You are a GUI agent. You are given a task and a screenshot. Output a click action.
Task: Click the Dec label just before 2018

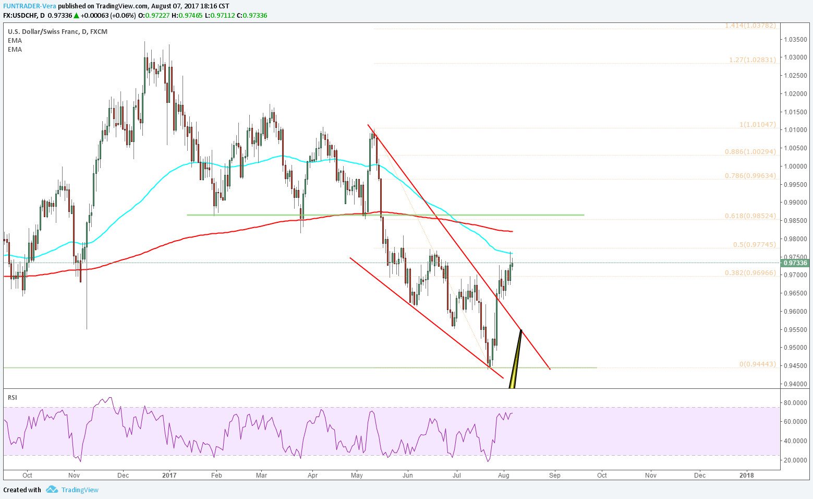coord(700,475)
